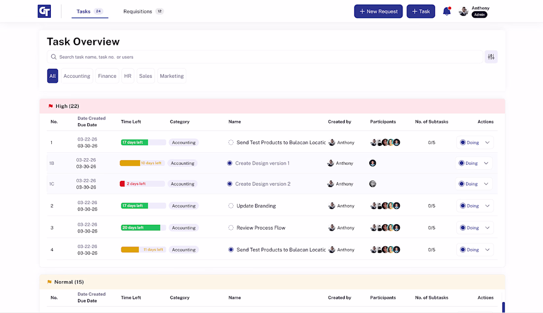The height and width of the screenshot is (313, 543).
Task: Toggle status circle for Review Process Flow
Action: pyautogui.click(x=231, y=228)
